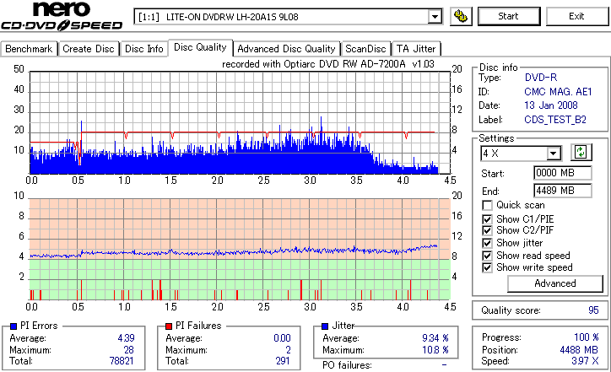Click the green refresh speed icon
This screenshot has width=611, height=372.
click(x=581, y=152)
